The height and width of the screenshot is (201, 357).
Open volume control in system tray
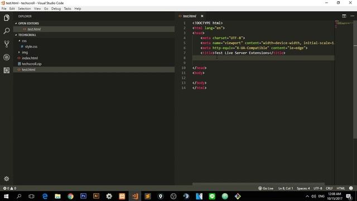coord(313,196)
